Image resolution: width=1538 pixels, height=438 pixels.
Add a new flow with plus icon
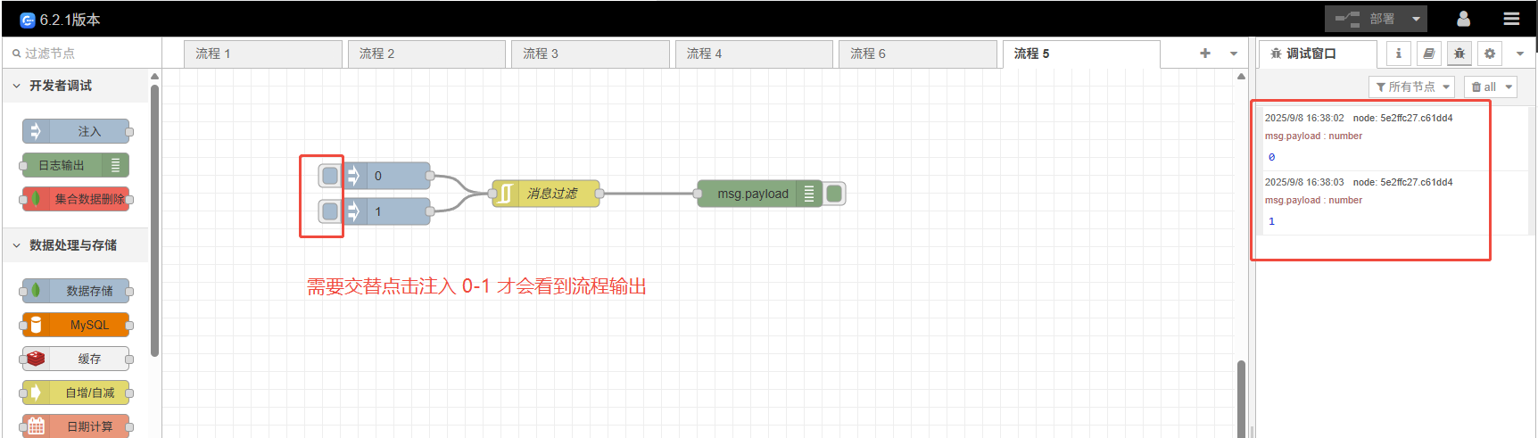(x=1205, y=54)
